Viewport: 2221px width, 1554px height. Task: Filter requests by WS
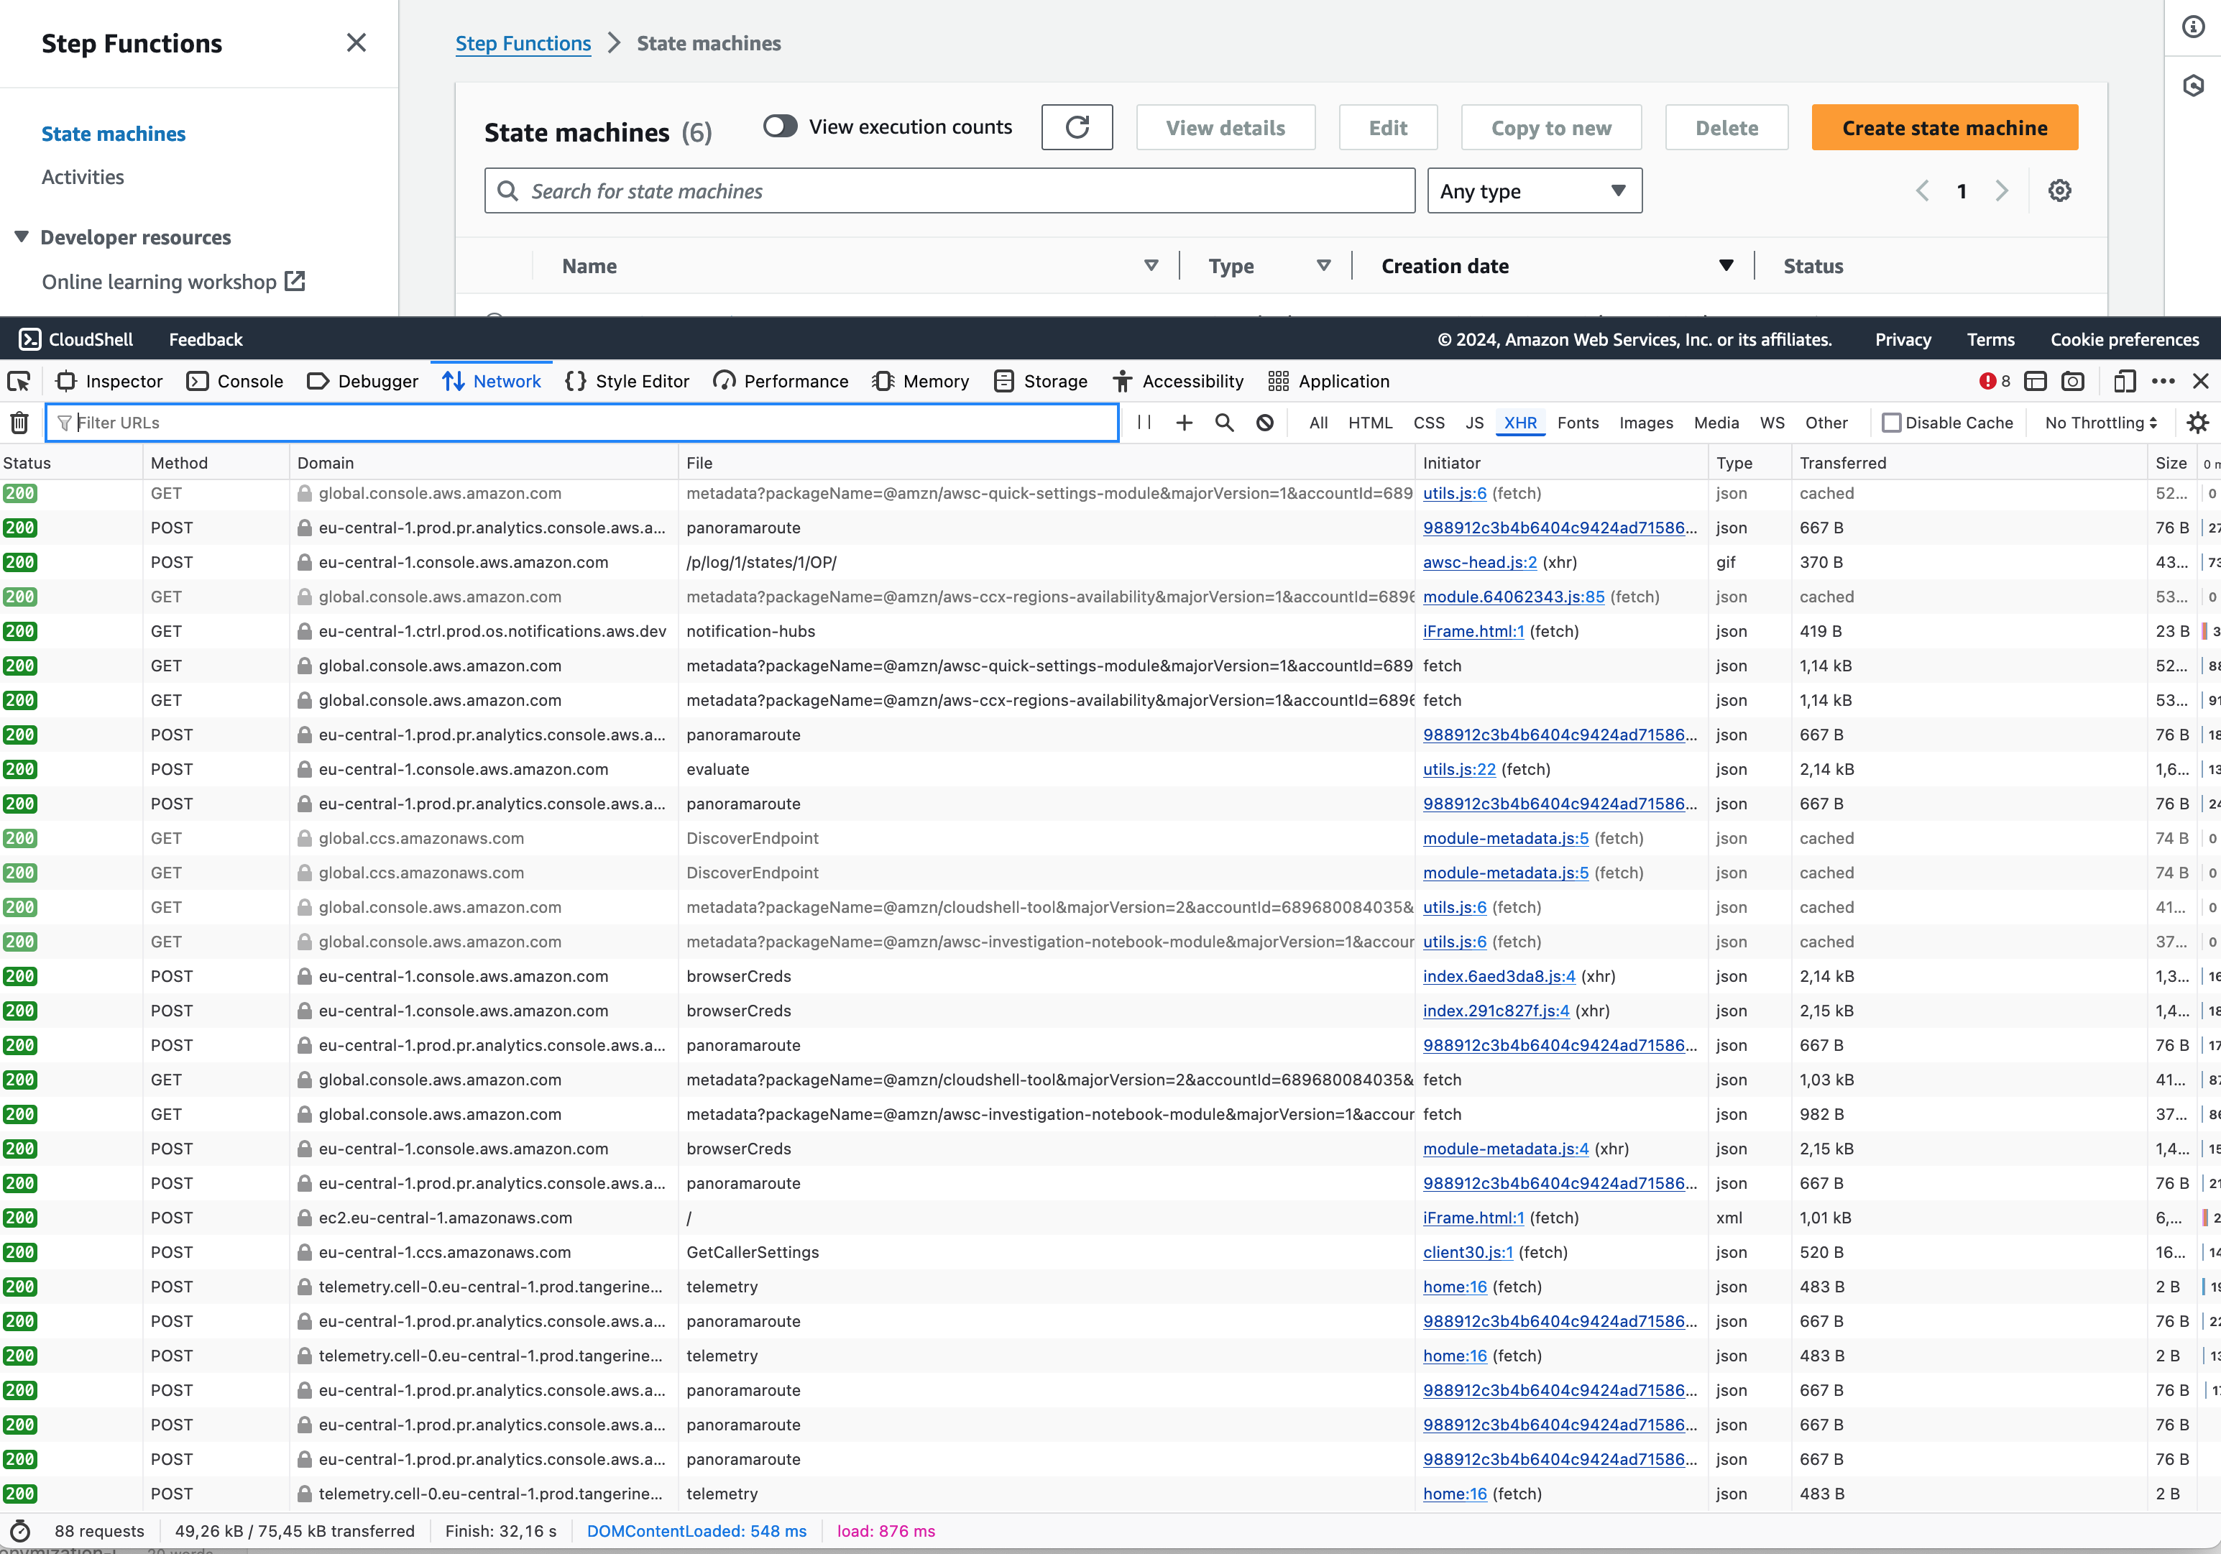(x=1772, y=423)
